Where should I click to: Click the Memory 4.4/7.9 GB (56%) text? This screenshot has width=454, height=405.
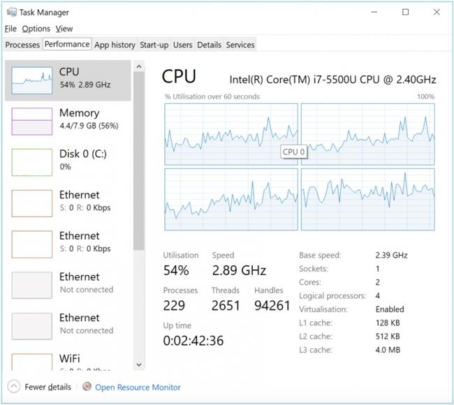(89, 126)
